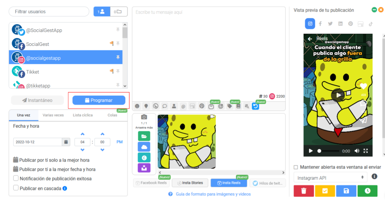
Task: Insert a mention with the @ icon
Action: [x=183, y=106]
